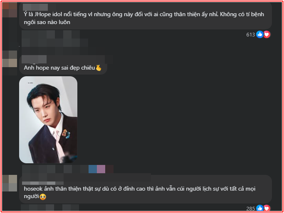Viewport: 284px width, 213px height.
Task: Click the pleading face emoji after 'người'
Action: [x=43, y=196]
